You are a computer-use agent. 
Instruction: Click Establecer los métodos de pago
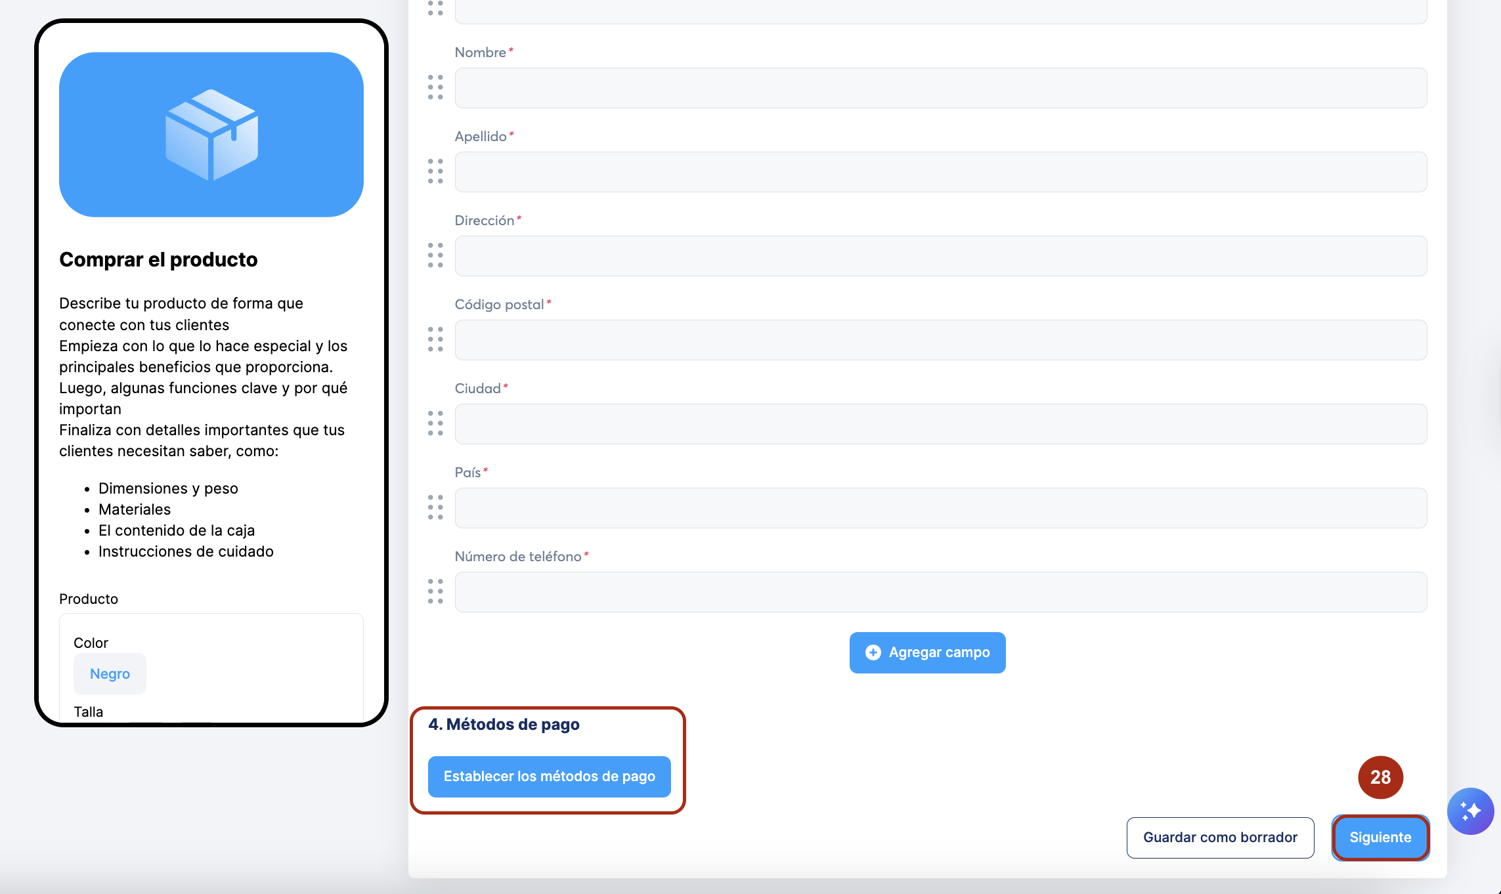coord(549,777)
